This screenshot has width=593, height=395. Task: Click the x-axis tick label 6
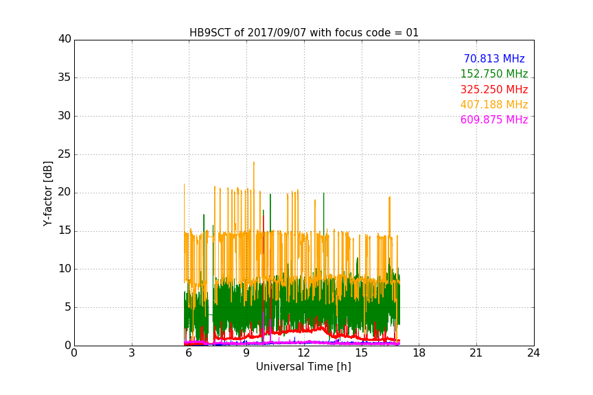[x=189, y=353]
